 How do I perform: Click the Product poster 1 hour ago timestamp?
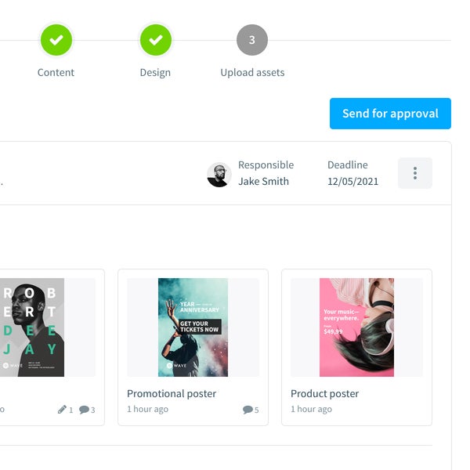point(311,410)
